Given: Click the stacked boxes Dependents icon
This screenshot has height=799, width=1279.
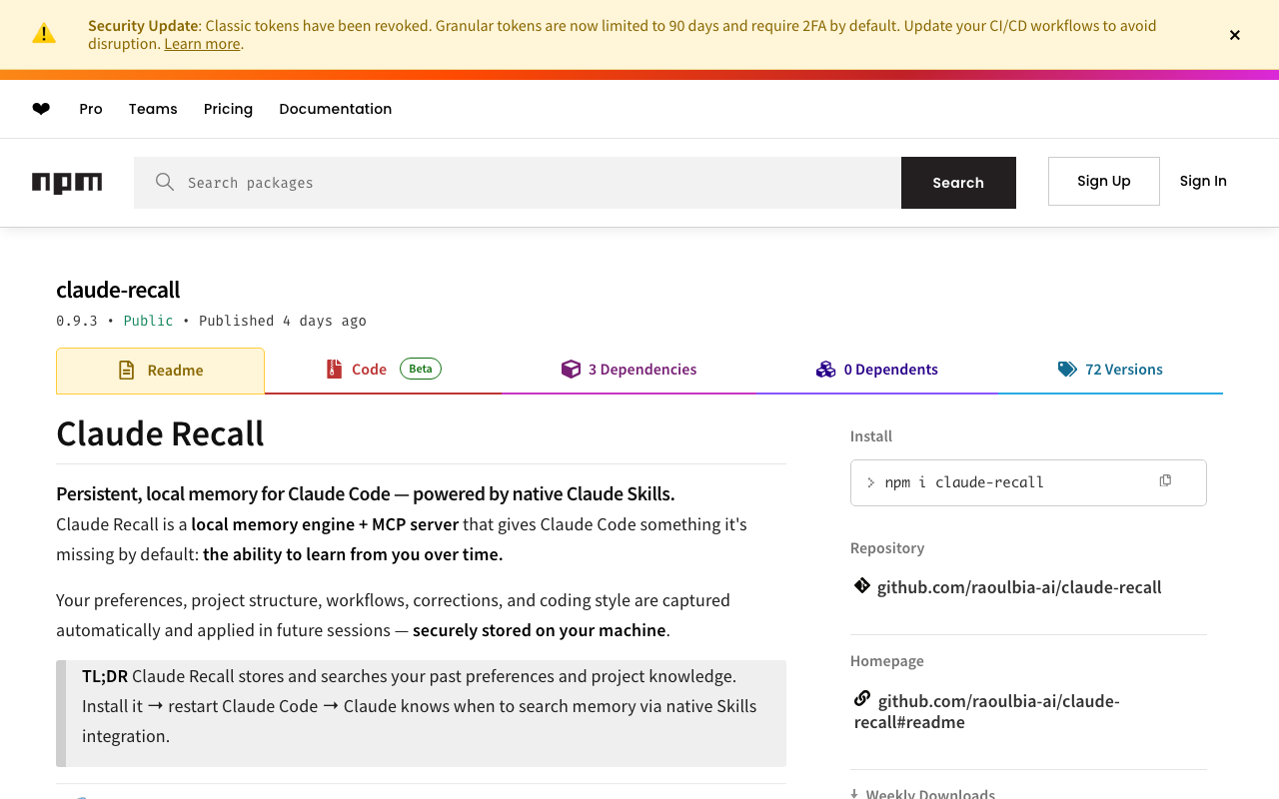Looking at the screenshot, I should (x=825, y=370).
